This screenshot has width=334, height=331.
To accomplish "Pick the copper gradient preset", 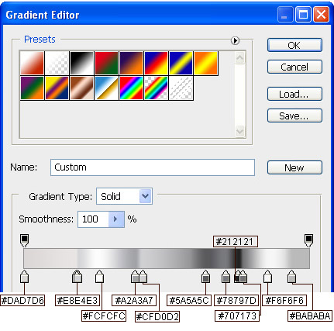I will click(x=81, y=88).
